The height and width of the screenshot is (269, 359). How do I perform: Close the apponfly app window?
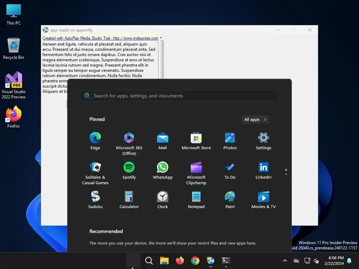(x=310, y=30)
